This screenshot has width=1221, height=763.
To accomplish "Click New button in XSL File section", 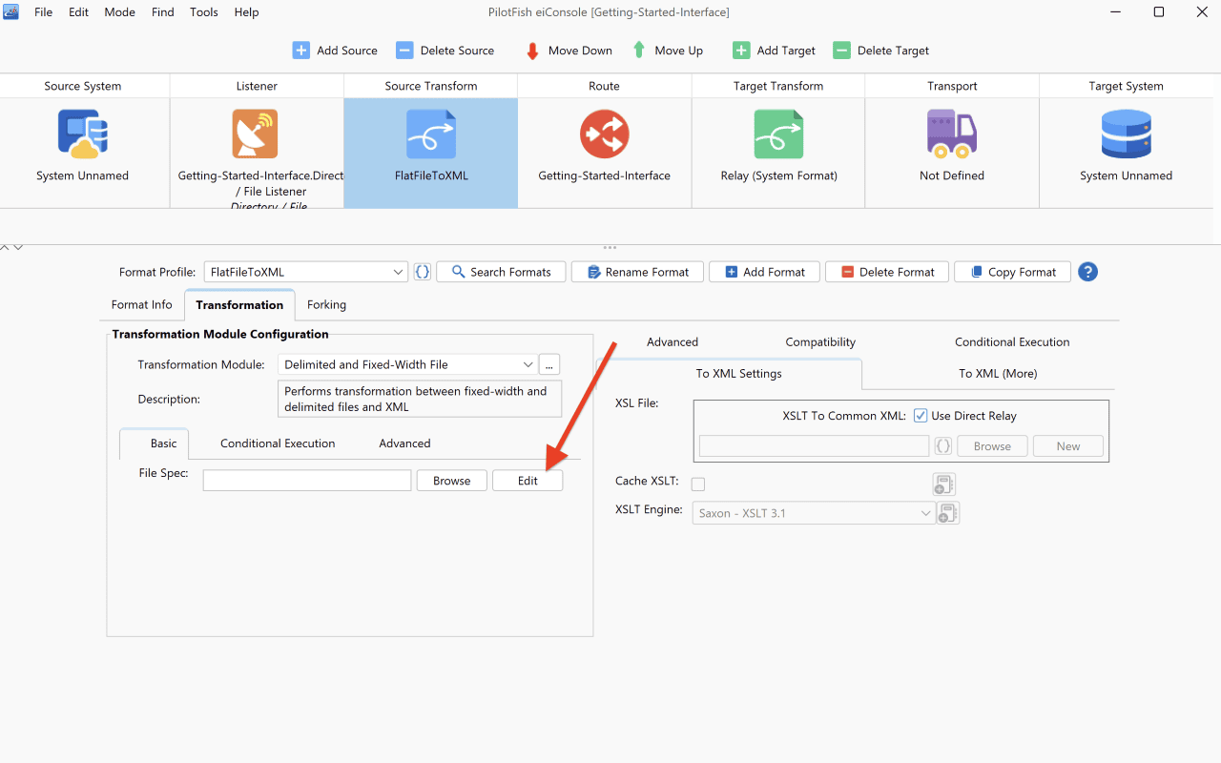I will click(x=1068, y=446).
